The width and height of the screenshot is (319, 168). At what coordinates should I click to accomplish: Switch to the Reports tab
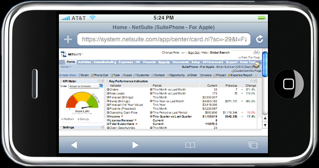click(x=164, y=62)
